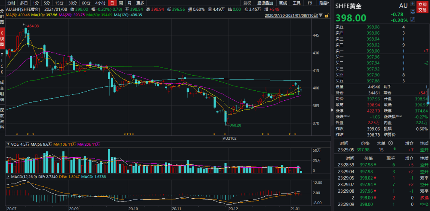Open the note edit pencil icon
This screenshot has height=211, width=430.
tap(412, 19)
